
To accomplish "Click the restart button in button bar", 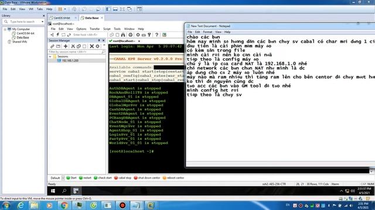I will [85, 178].
